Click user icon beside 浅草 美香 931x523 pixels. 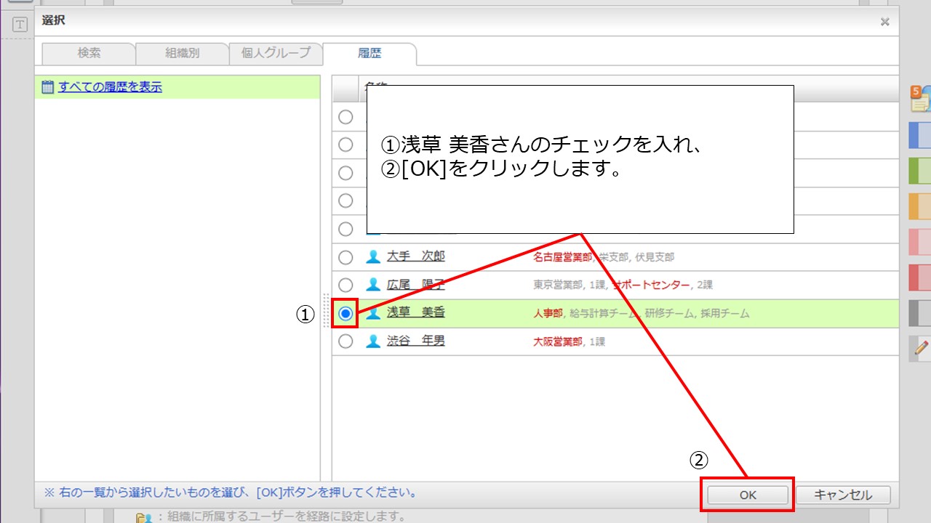click(373, 313)
